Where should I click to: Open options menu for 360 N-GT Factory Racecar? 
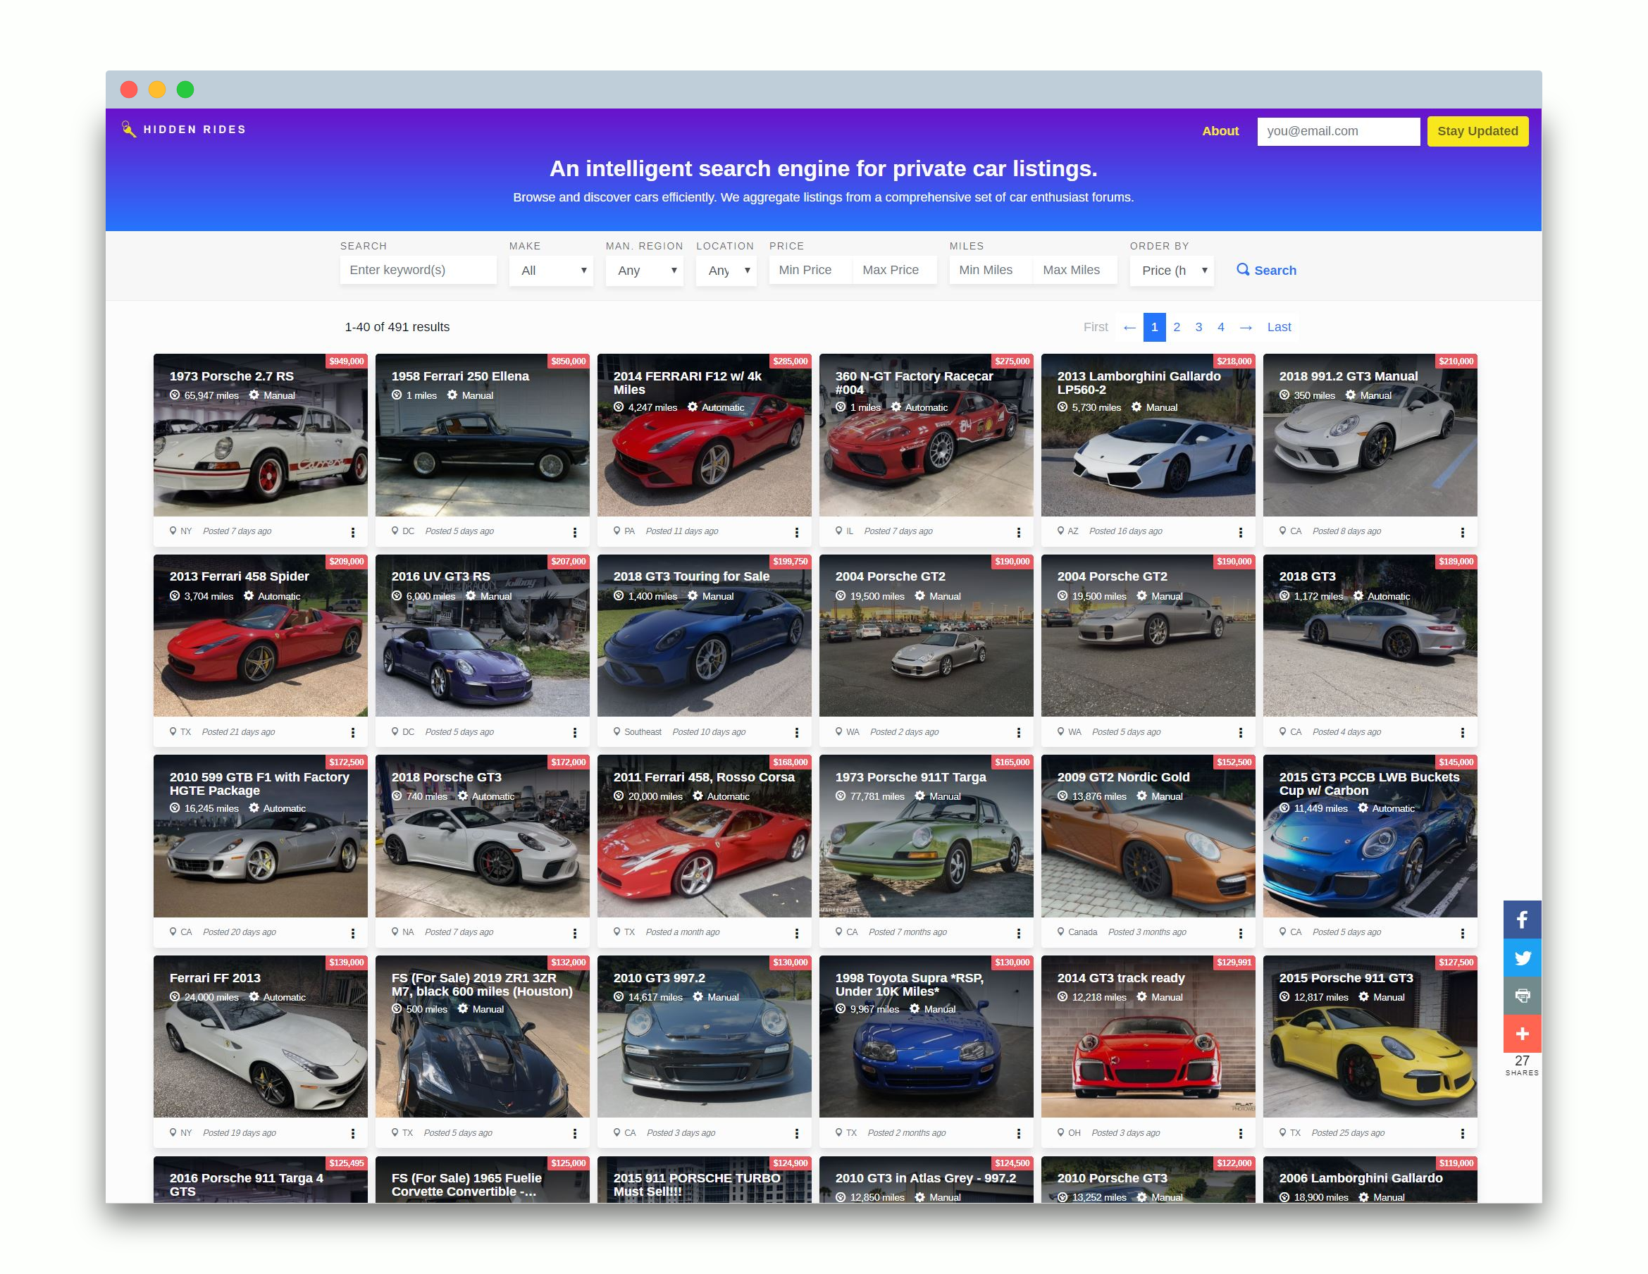click(1018, 532)
